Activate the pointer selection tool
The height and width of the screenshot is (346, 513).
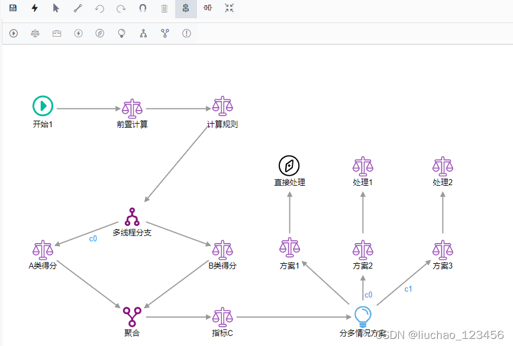56,8
